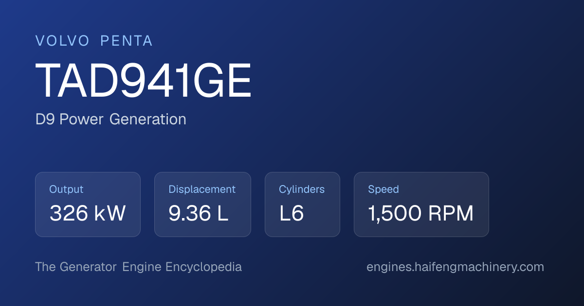Click the 9.36 L value
Viewport: 584px width, 306px height.
(x=199, y=214)
